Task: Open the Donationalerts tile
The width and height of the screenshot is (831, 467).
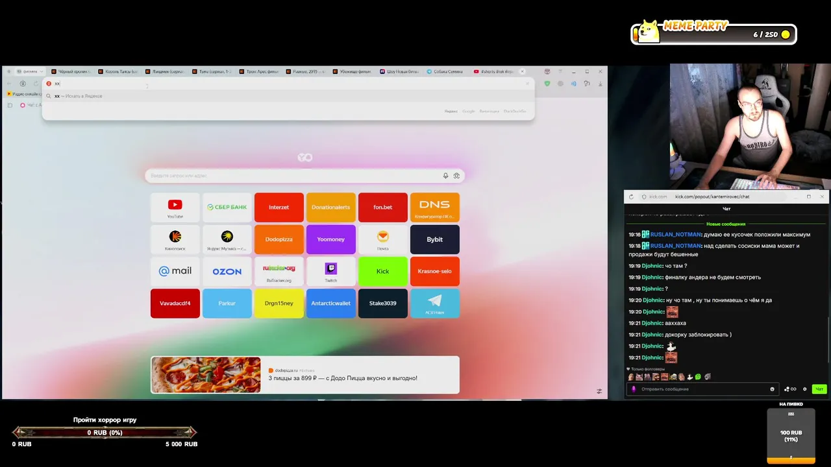Action: pos(331,208)
